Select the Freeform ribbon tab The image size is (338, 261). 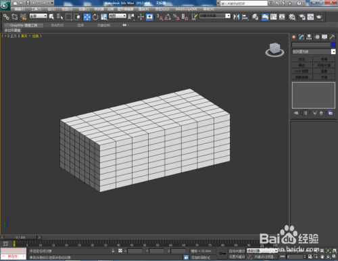click(57, 25)
